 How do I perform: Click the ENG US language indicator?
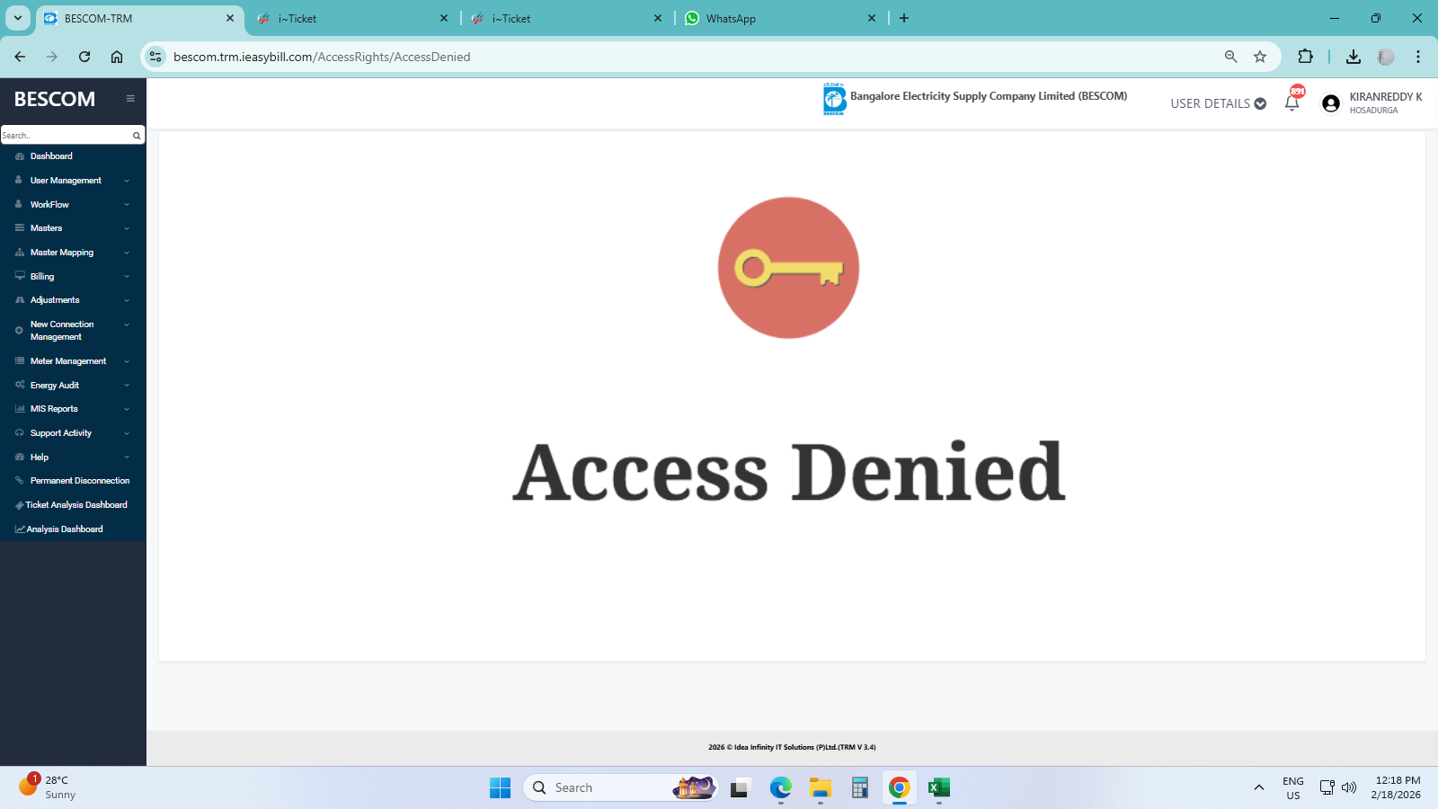pyautogui.click(x=1293, y=788)
